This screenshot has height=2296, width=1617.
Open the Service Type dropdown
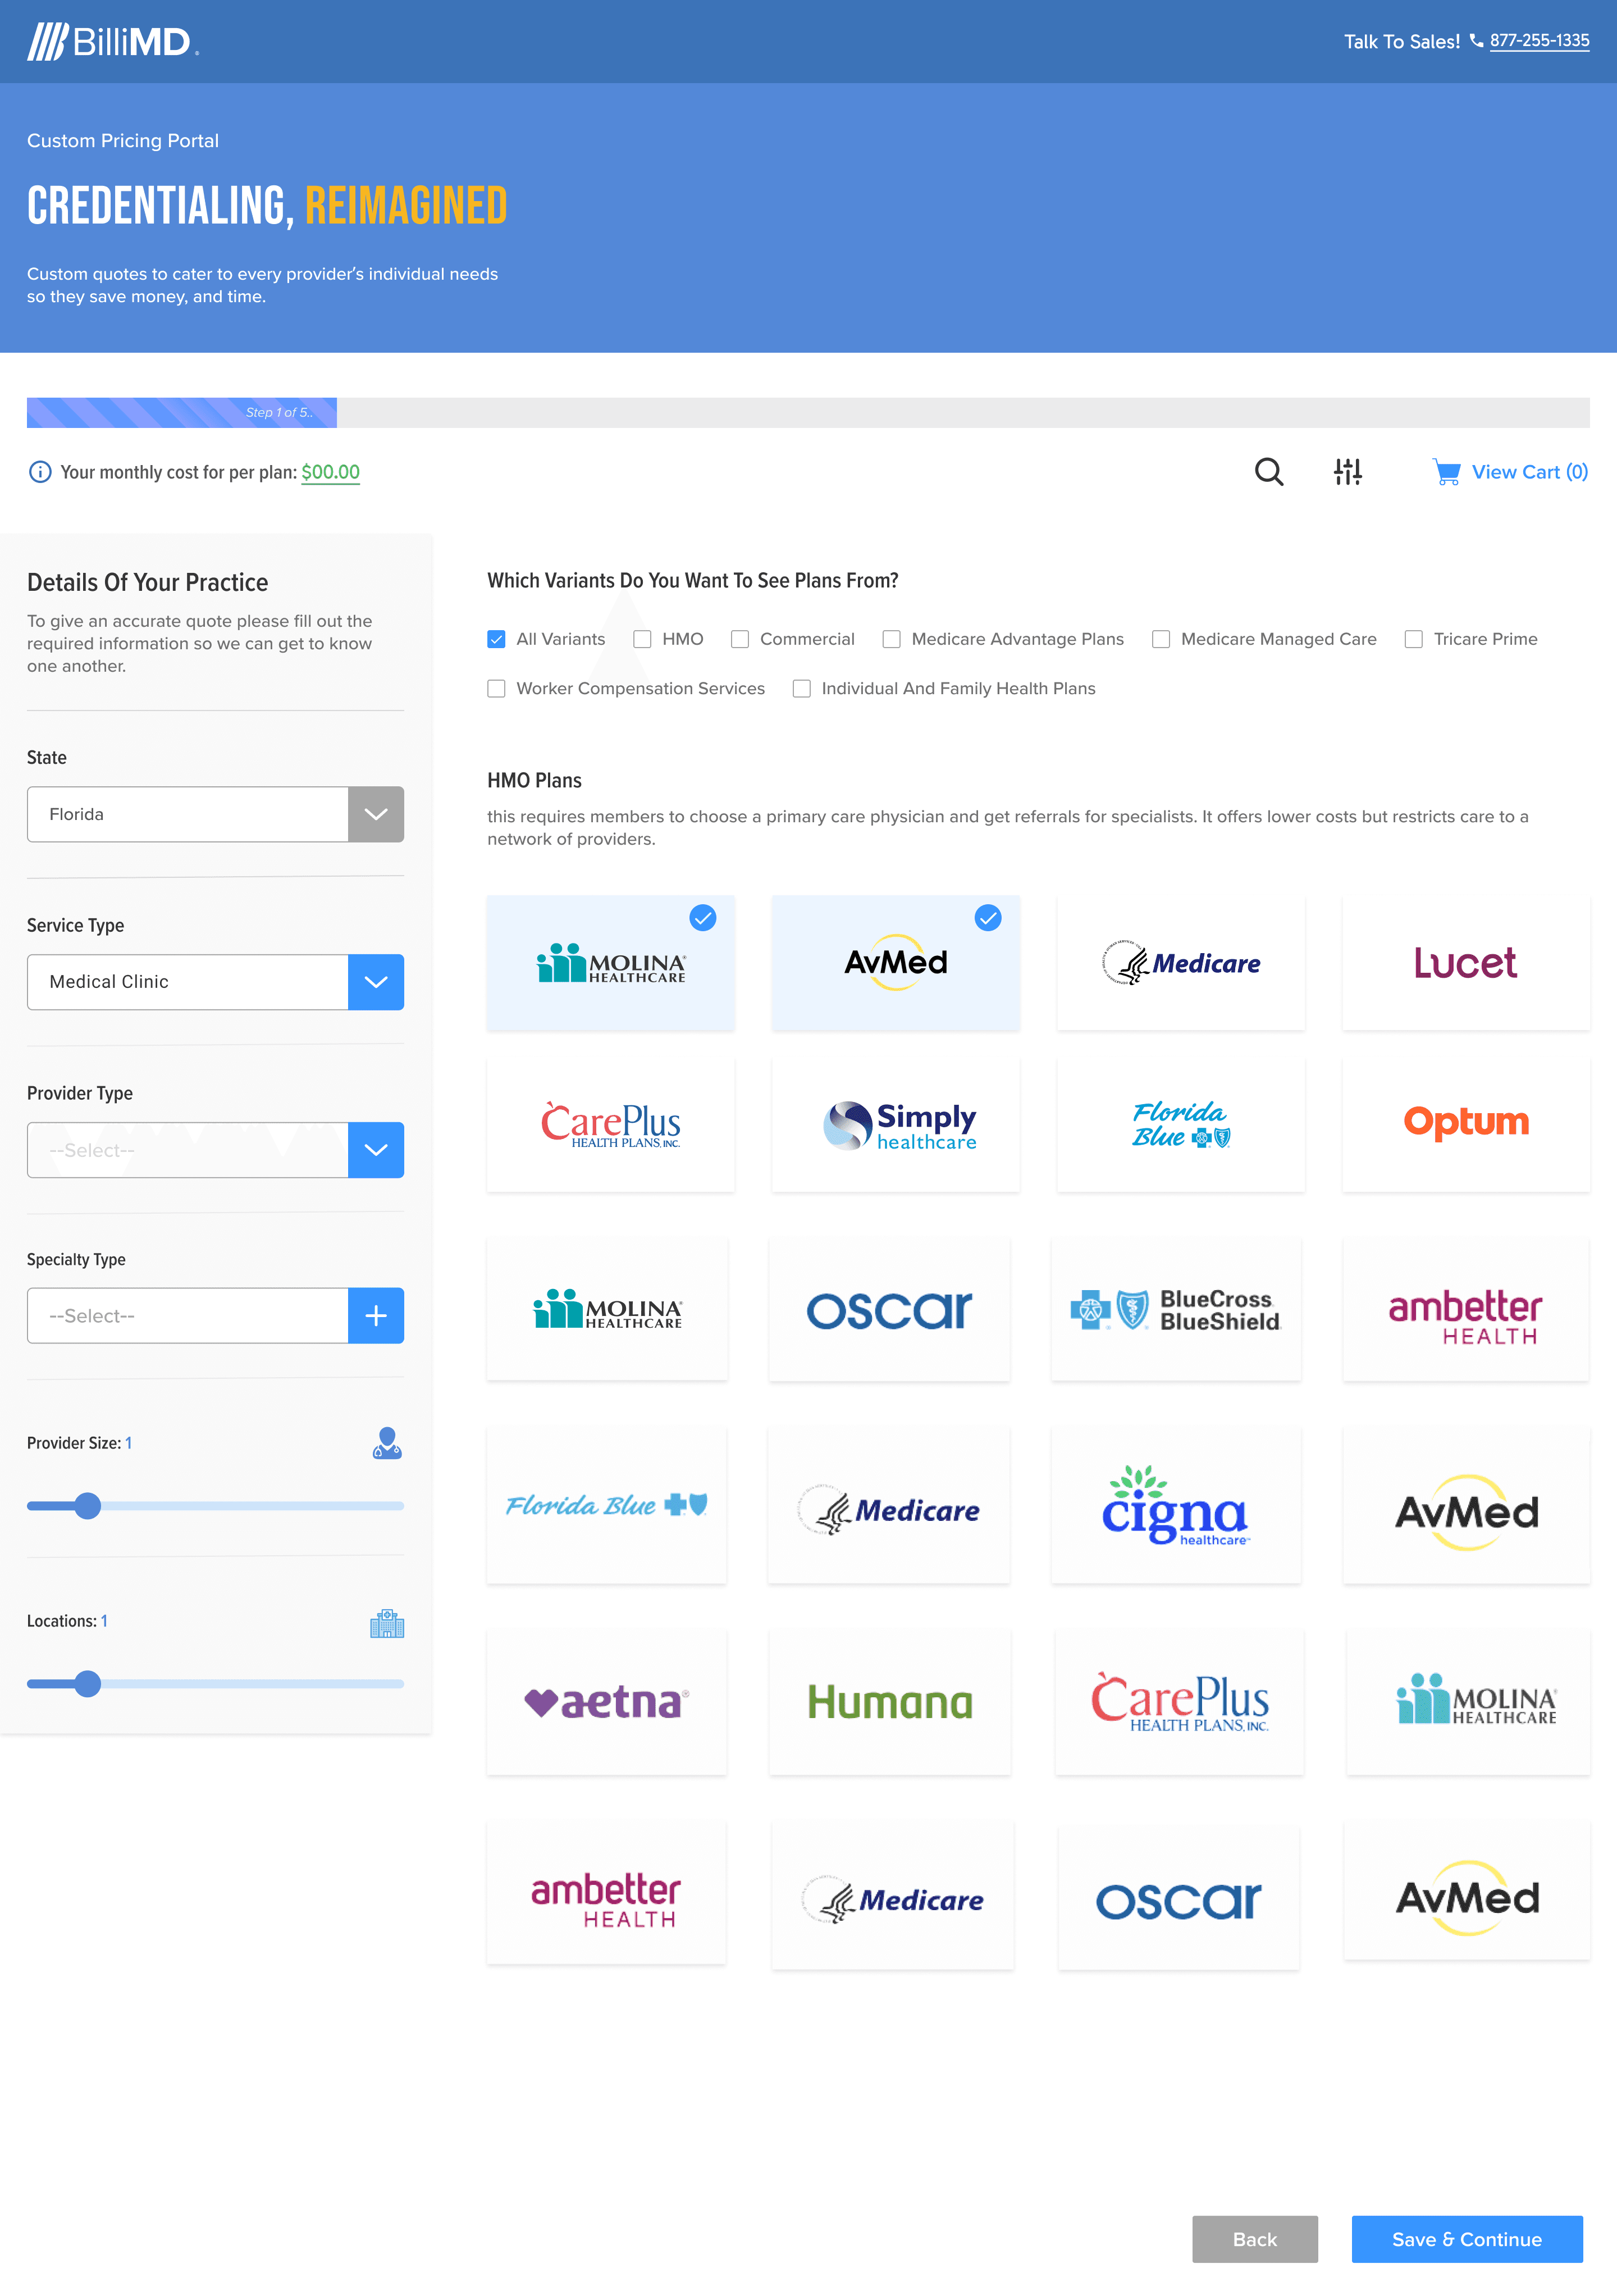[376, 982]
